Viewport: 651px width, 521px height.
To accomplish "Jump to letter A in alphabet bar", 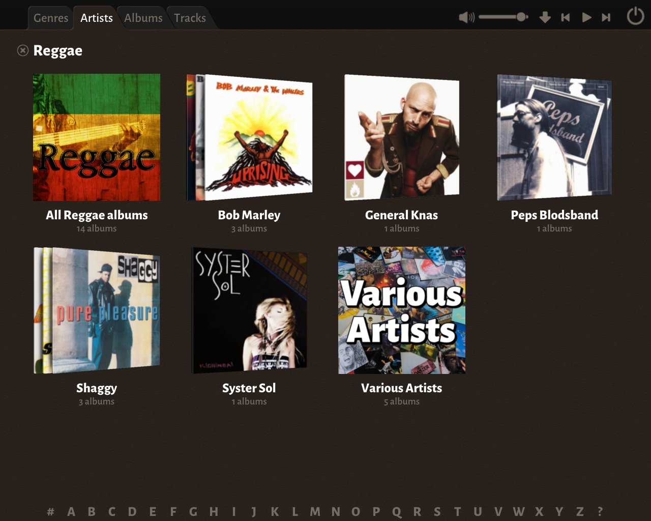I will (x=71, y=511).
